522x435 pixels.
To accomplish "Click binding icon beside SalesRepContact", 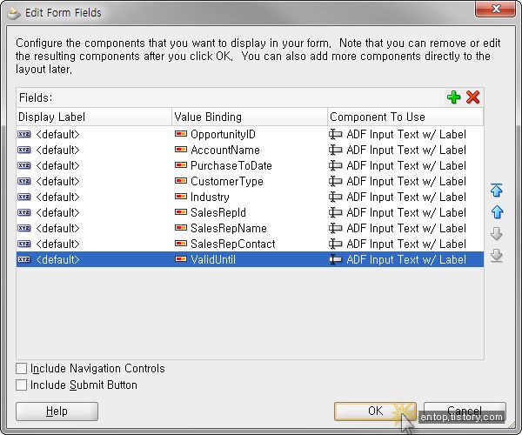I will [181, 244].
